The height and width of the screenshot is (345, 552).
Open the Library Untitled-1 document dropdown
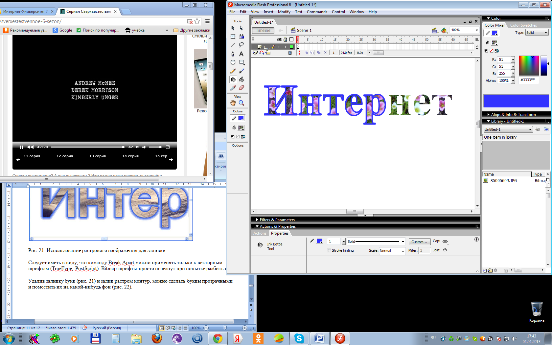pos(508,129)
